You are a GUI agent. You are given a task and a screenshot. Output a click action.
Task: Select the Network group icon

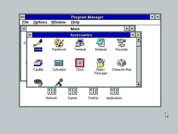[x=52, y=91]
